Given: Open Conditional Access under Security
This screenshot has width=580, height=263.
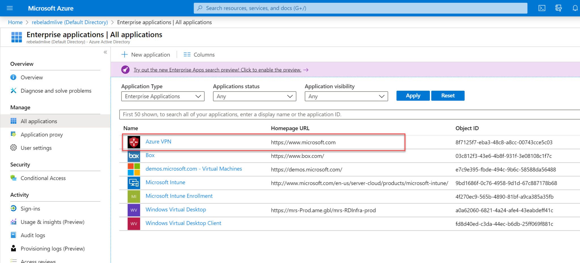Looking at the screenshot, I should [43, 178].
